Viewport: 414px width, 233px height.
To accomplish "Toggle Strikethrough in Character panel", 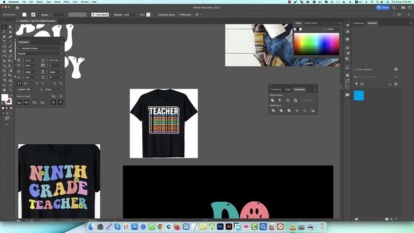I will pos(60,83).
